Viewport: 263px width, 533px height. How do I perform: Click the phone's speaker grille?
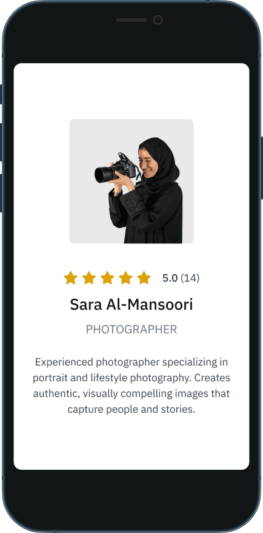pyautogui.click(x=131, y=20)
